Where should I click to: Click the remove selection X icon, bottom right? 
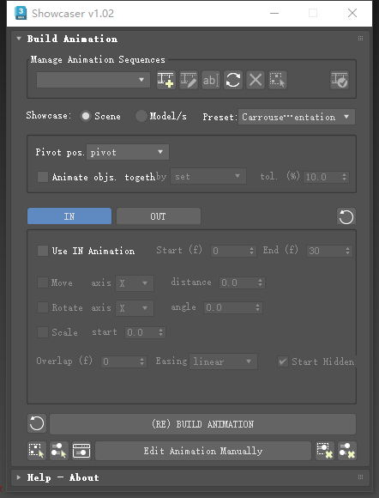click(325, 451)
